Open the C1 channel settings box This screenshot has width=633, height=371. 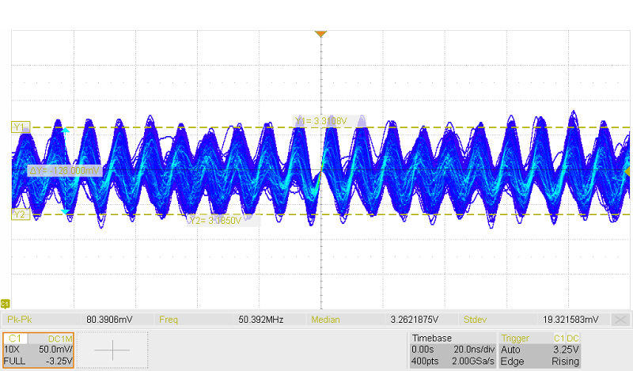38,349
